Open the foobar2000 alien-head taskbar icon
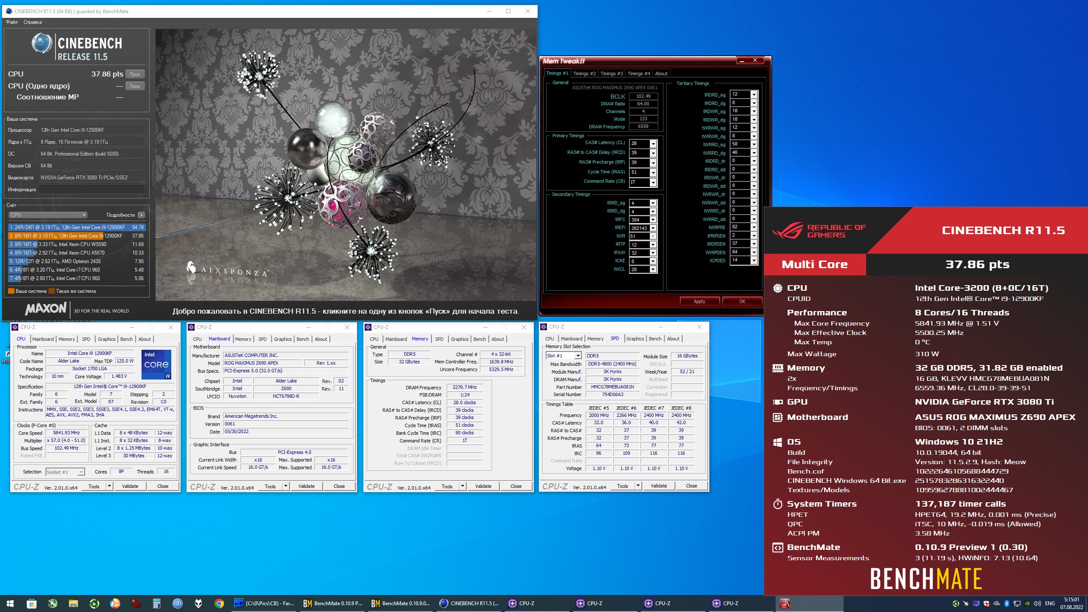The width and height of the screenshot is (1088, 612). coord(198,603)
